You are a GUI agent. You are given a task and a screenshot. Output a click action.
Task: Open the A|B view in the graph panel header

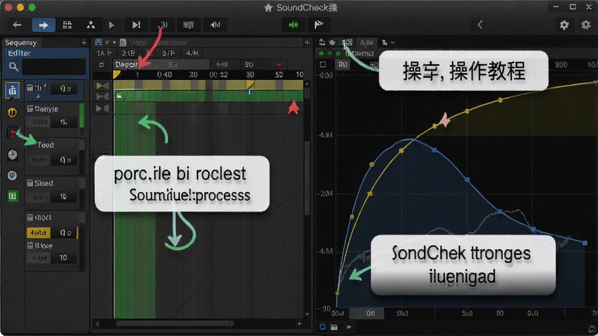367,43
